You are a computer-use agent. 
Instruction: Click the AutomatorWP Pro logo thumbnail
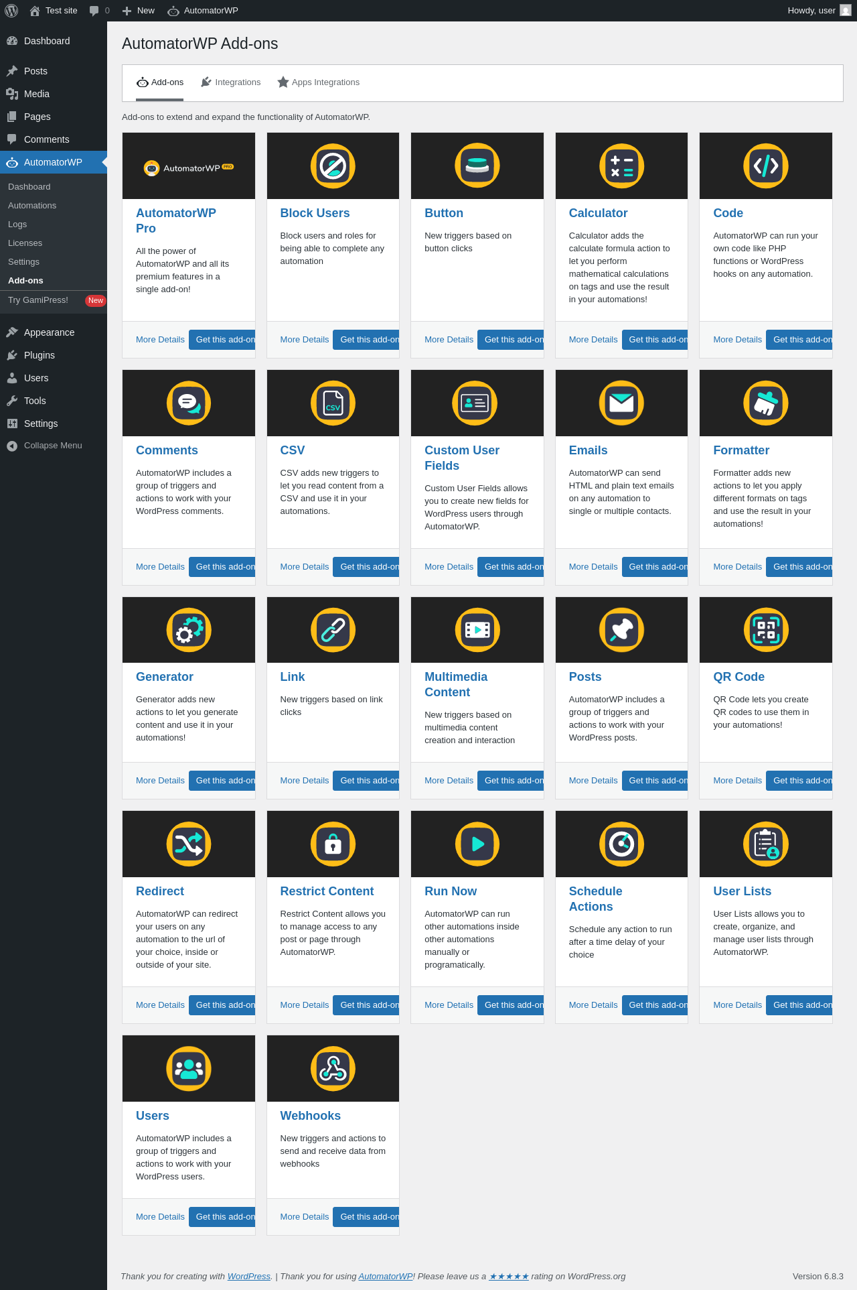[x=189, y=168]
